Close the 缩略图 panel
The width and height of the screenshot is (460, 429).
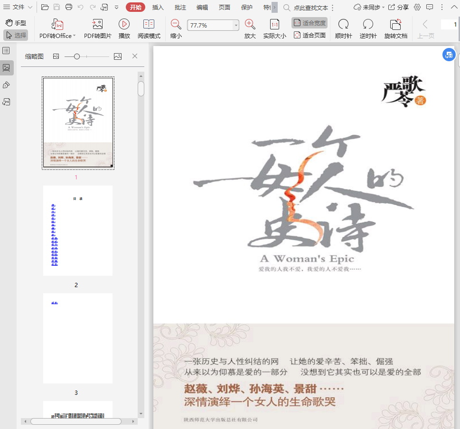click(x=135, y=56)
